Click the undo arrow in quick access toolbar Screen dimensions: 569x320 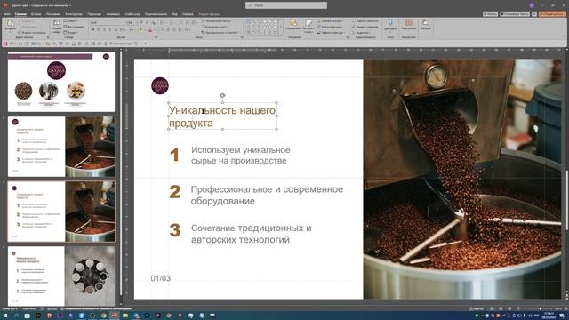[x=12, y=44]
